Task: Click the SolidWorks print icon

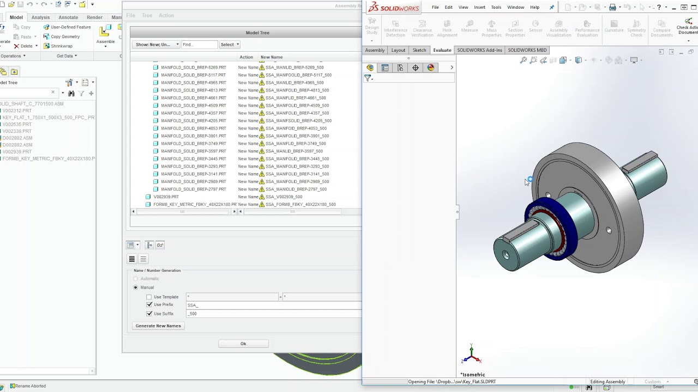Action: (612, 7)
